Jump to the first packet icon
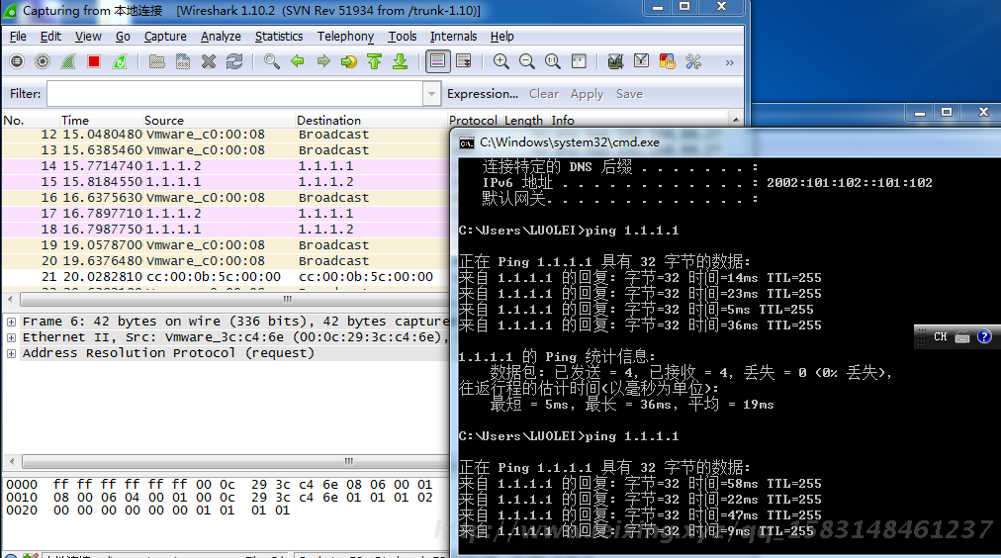The image size is (1001, 558). [374, 61]
